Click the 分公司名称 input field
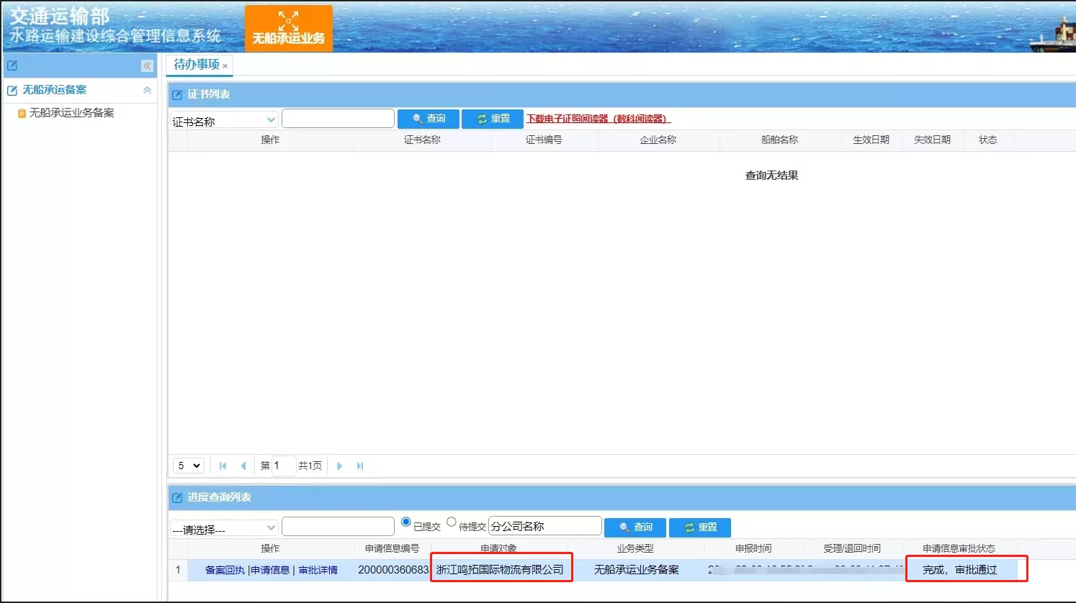This screenshot has height=603, width=1076. (x=545, y=526)
